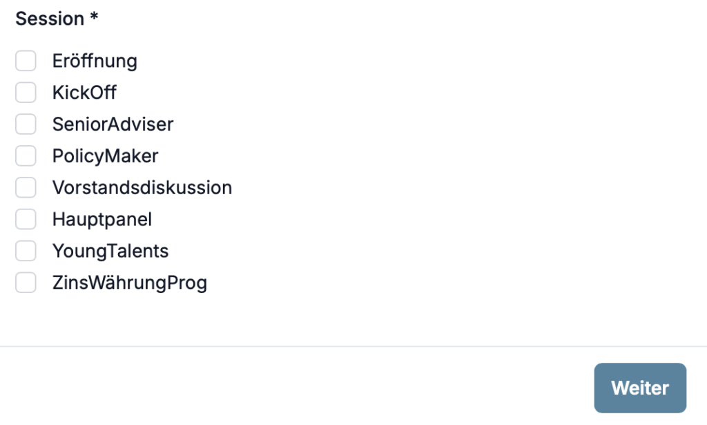Click the Hauptpanel option label

(x=101, y=220)
